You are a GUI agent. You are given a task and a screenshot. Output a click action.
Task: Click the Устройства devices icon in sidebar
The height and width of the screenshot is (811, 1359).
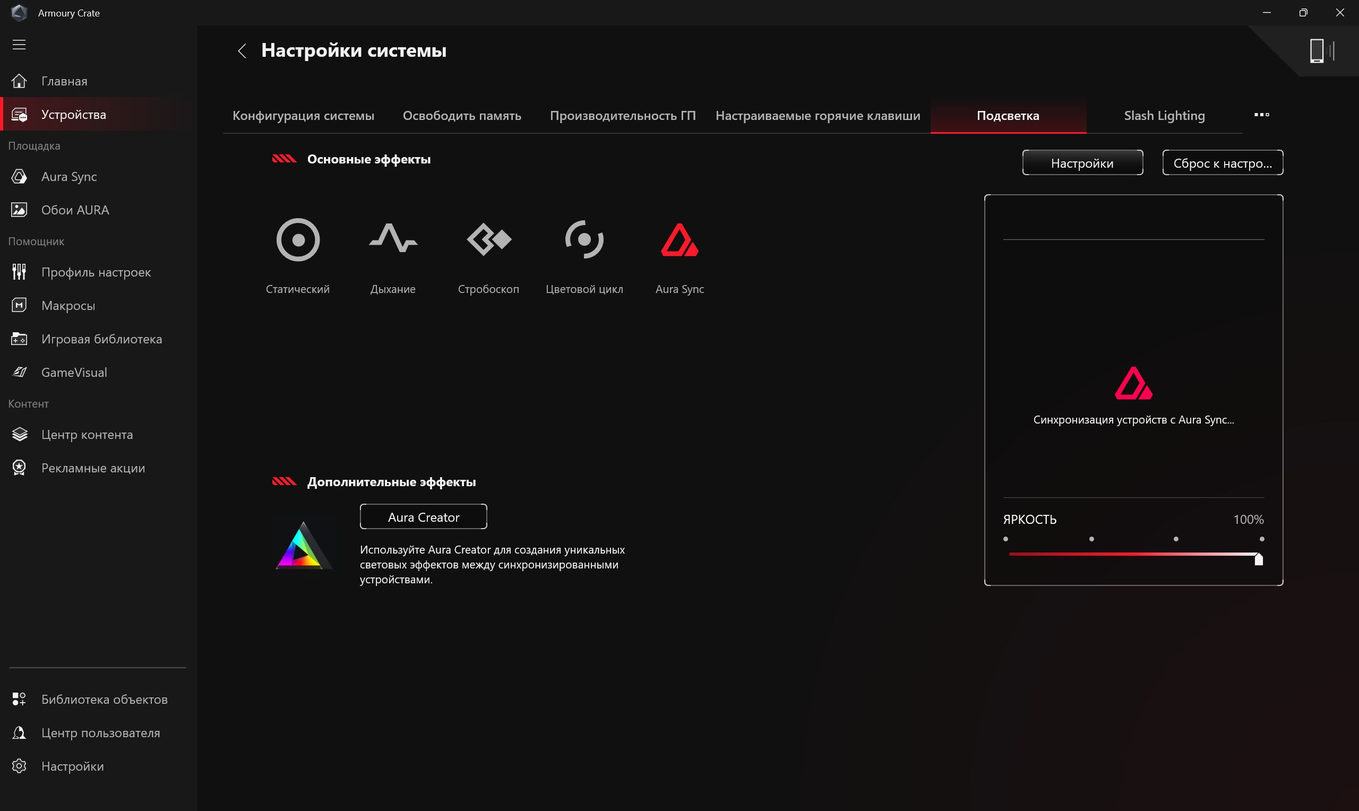tap(19, 114)
